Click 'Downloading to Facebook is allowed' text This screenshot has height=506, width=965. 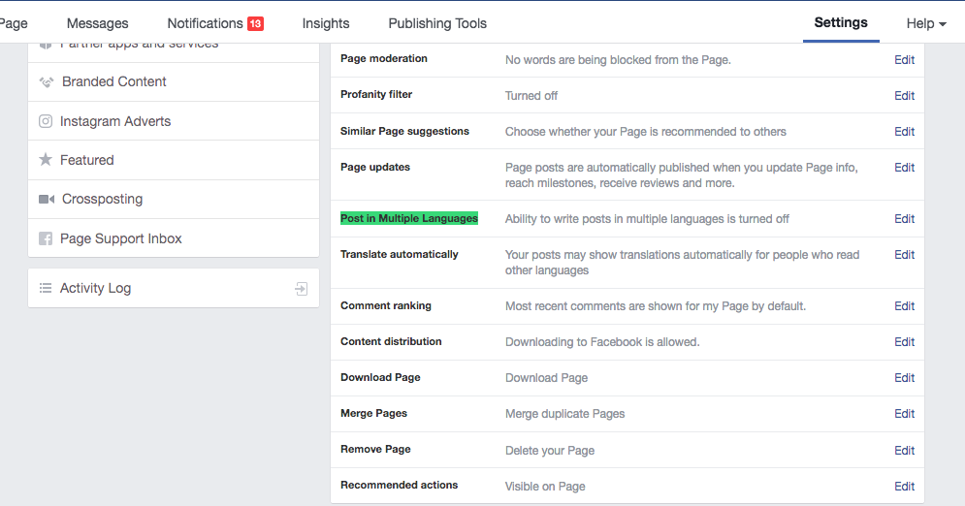pos(602,342)
